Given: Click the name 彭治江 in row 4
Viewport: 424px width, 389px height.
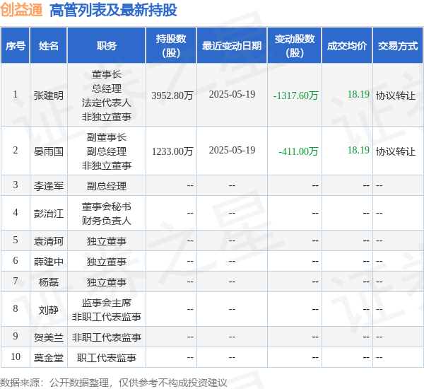Looking at the screenshot, I should point(48,214).
